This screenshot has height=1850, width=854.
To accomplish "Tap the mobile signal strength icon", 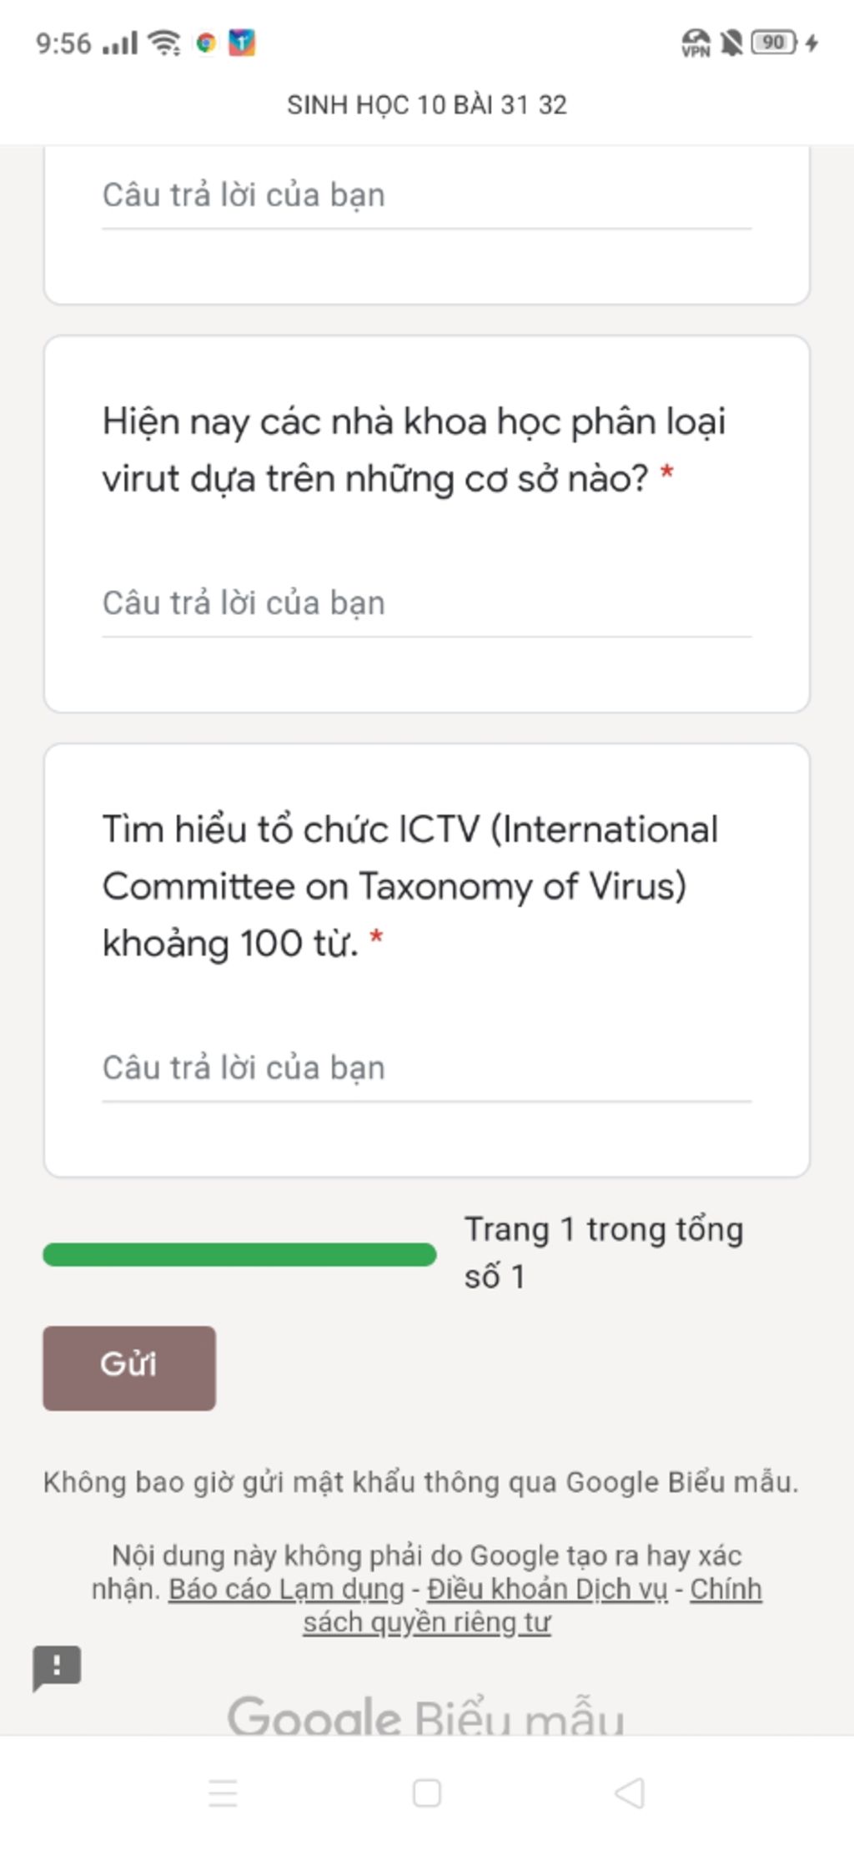I will (x=120, y=43).
